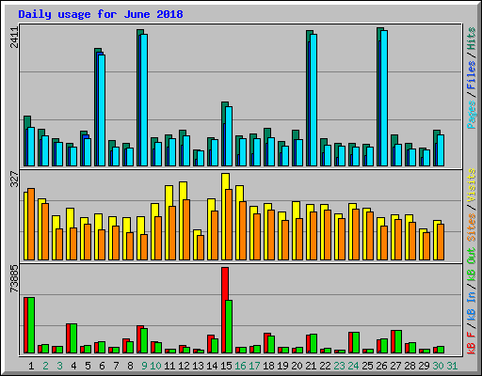Click the Pages legend label

pos(472,115)
